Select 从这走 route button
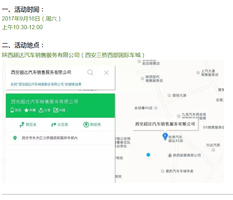The image size is (233, 200). point(60,125)
